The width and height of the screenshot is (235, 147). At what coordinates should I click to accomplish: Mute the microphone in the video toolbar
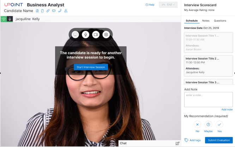click(x=85, y=34)
